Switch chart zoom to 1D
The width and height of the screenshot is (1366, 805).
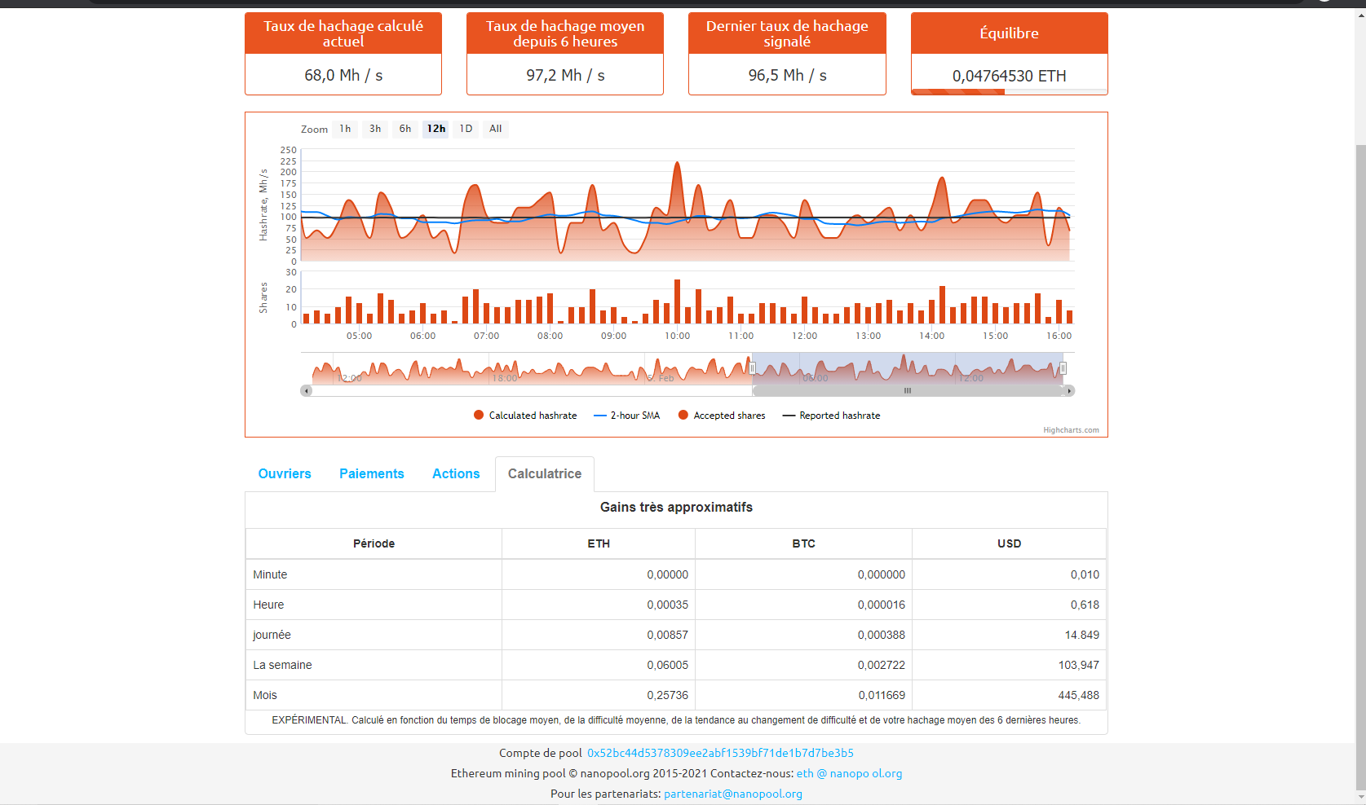point(466,129)
